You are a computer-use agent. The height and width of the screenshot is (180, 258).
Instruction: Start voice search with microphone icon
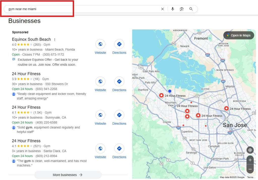pyautogui.click(x=173, y=9)
